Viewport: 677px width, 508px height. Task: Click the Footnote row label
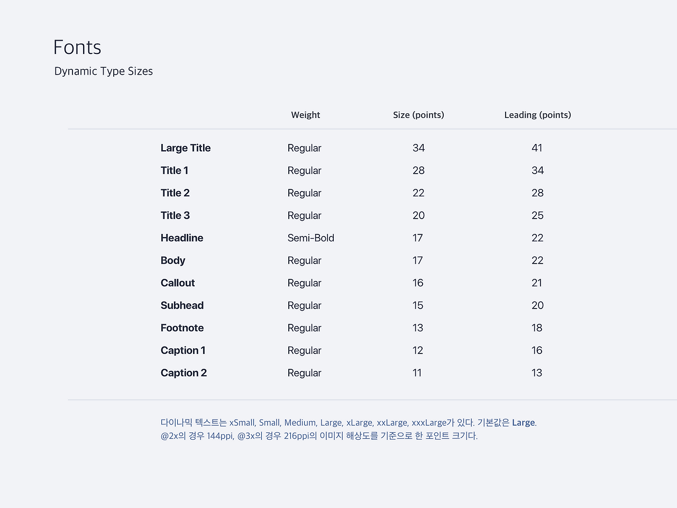click(182, 328)
